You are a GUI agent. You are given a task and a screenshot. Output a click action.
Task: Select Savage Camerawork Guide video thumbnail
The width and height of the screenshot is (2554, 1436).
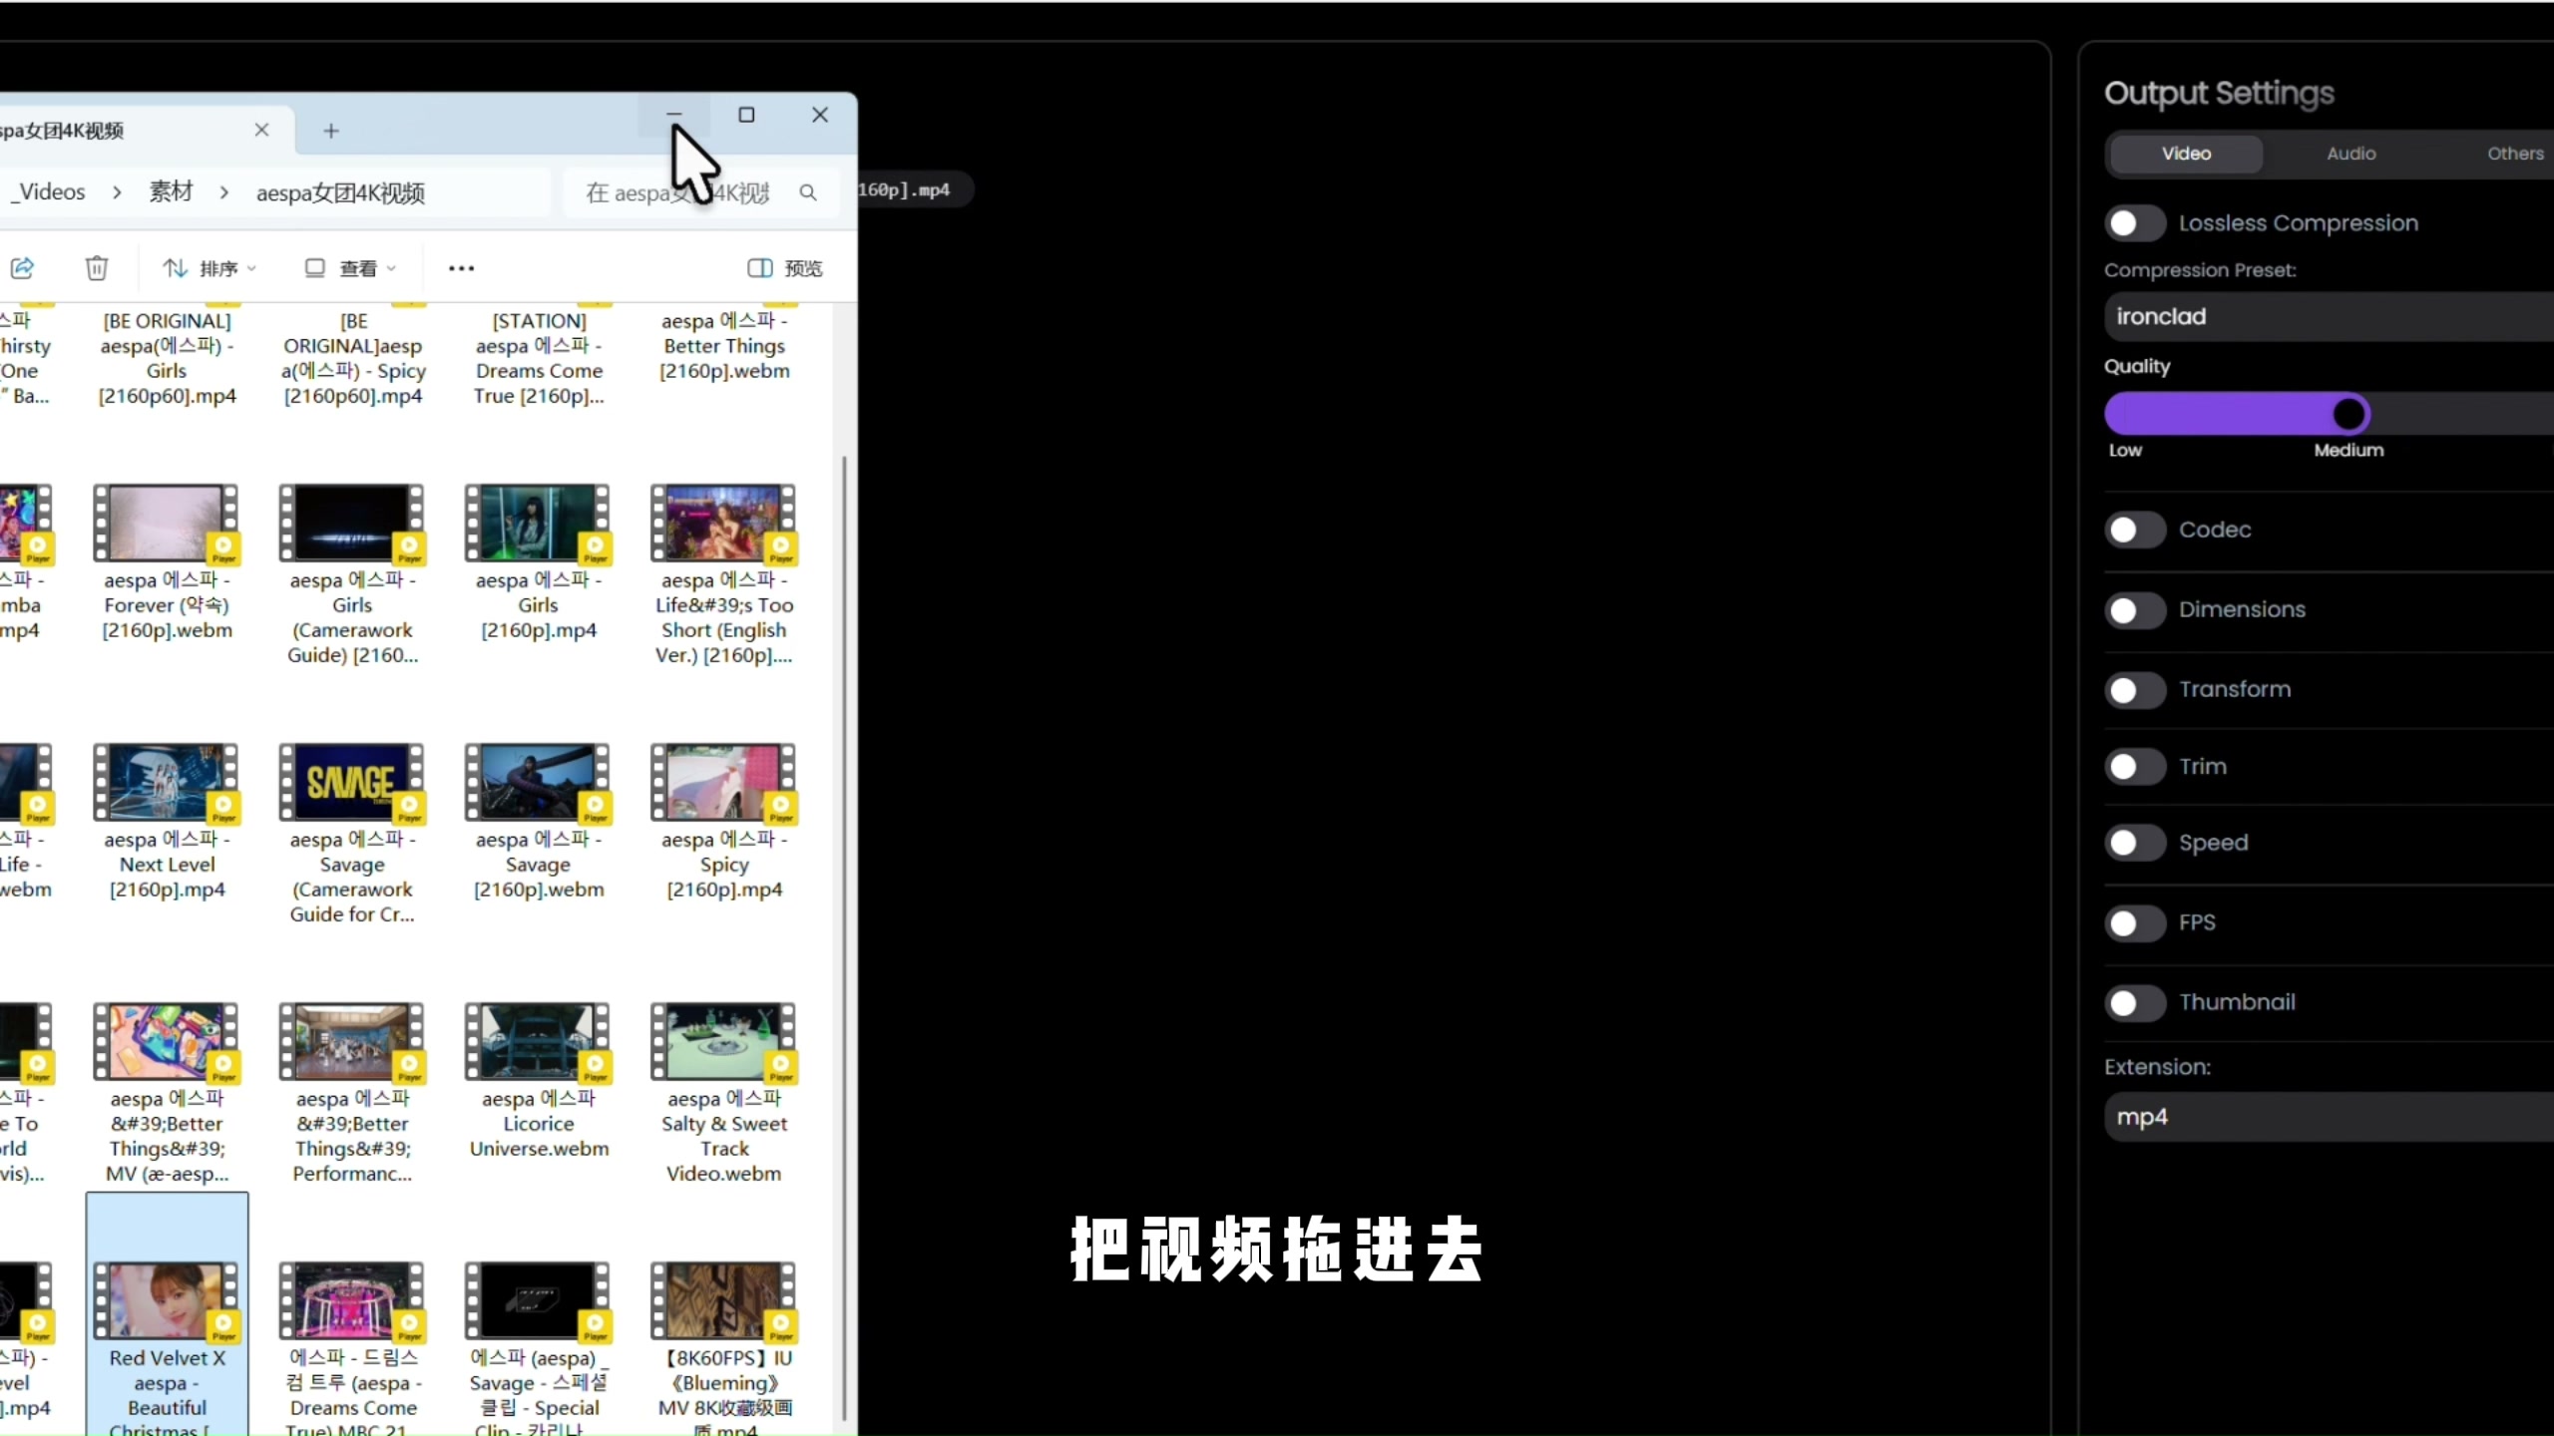[x=351, y=782]
